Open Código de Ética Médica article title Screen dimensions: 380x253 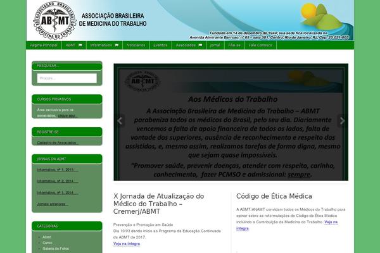274,196
